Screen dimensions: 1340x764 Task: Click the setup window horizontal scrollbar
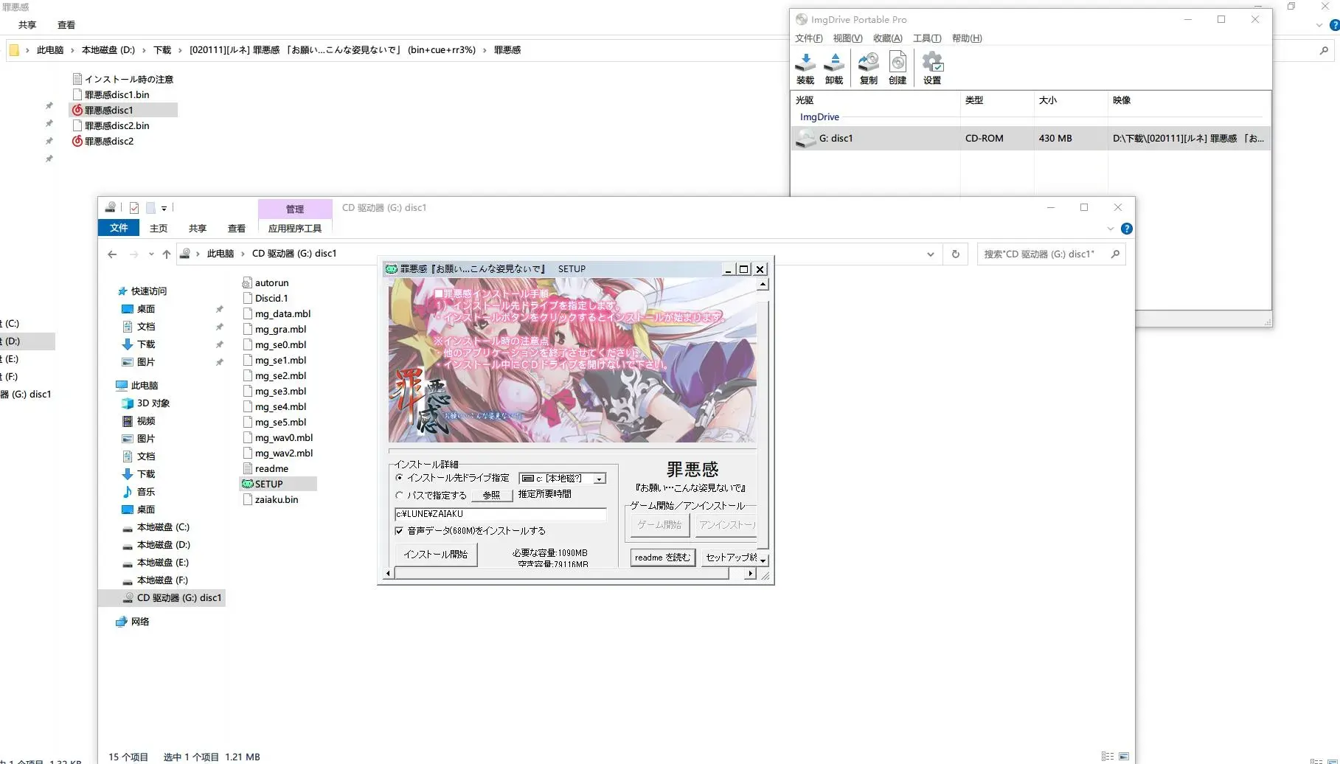tap(569, 573)
